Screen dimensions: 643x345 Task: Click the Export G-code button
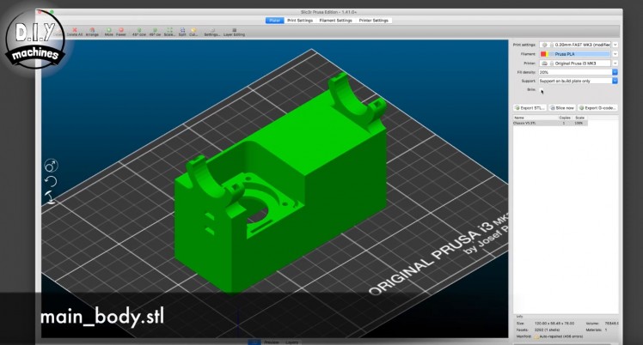(597, 107)
